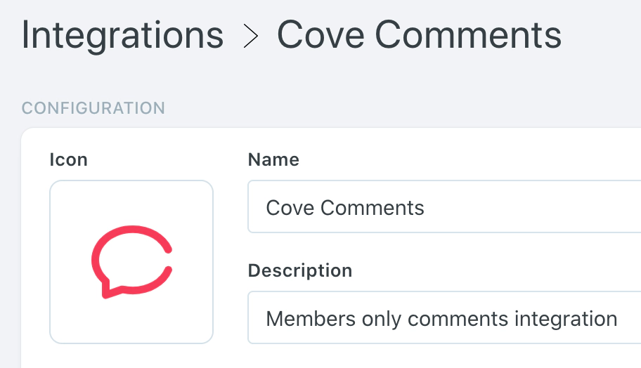This screenshot has width=641, height=368.
Task: Click the word Members in Description field
Action: click(x=311, y=319)
